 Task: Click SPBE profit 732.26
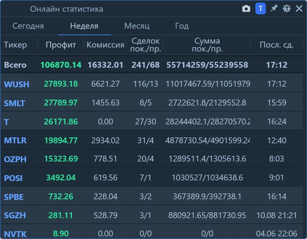61,196
